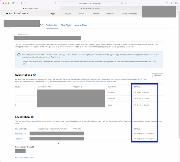
Task: Switch to the TestFlight tab
Action: pos(66,25)
